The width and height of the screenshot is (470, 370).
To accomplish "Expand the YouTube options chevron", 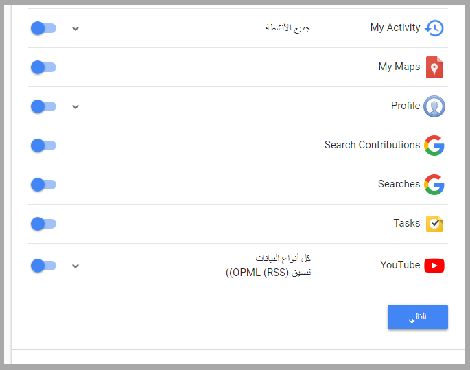I will (x=75, y=266).
